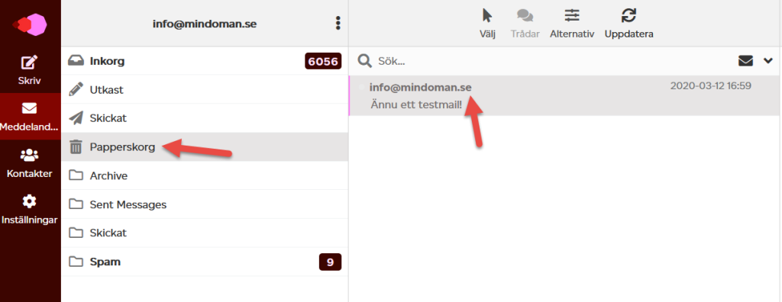Expand the search options chevron
This screenshot has width=782, height=302.
point(768,61)
